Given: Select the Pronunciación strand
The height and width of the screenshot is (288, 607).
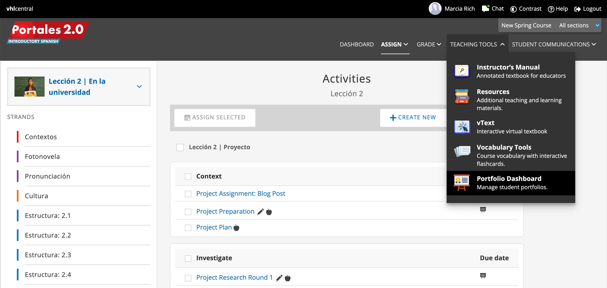Looking at the screenshot, I should click(83, 176).
